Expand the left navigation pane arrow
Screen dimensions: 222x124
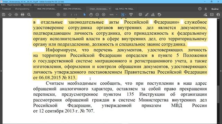tap(1, 71)
